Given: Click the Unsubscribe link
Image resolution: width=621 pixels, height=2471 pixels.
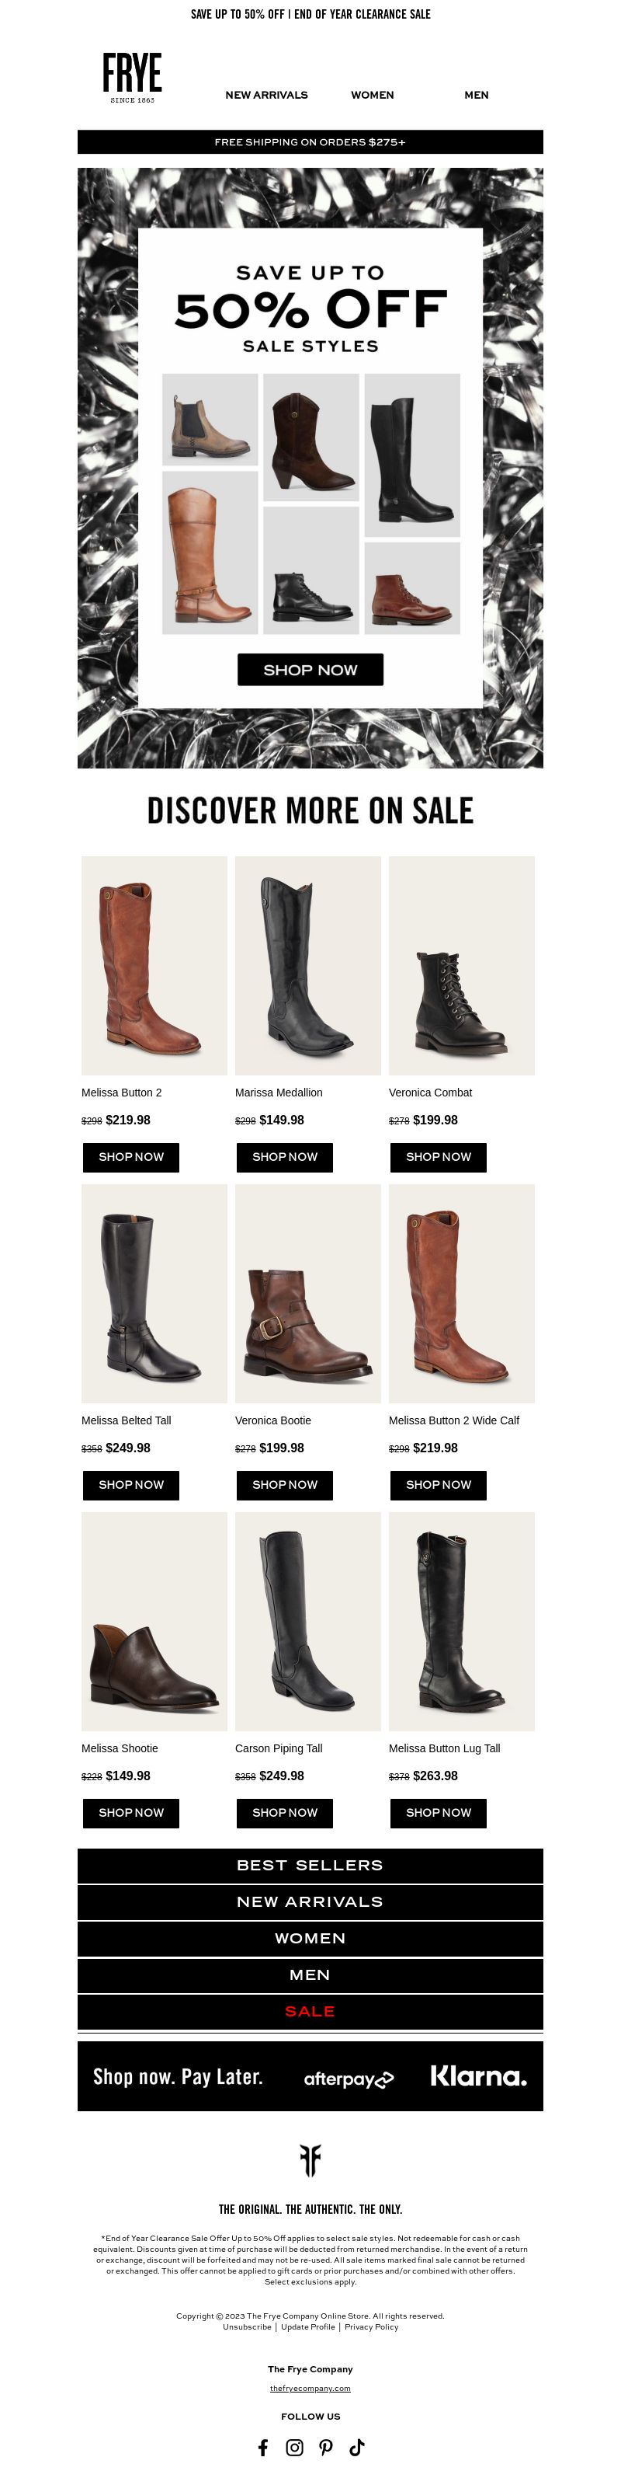Looking at the screenshot, I should pos(248,2326).
